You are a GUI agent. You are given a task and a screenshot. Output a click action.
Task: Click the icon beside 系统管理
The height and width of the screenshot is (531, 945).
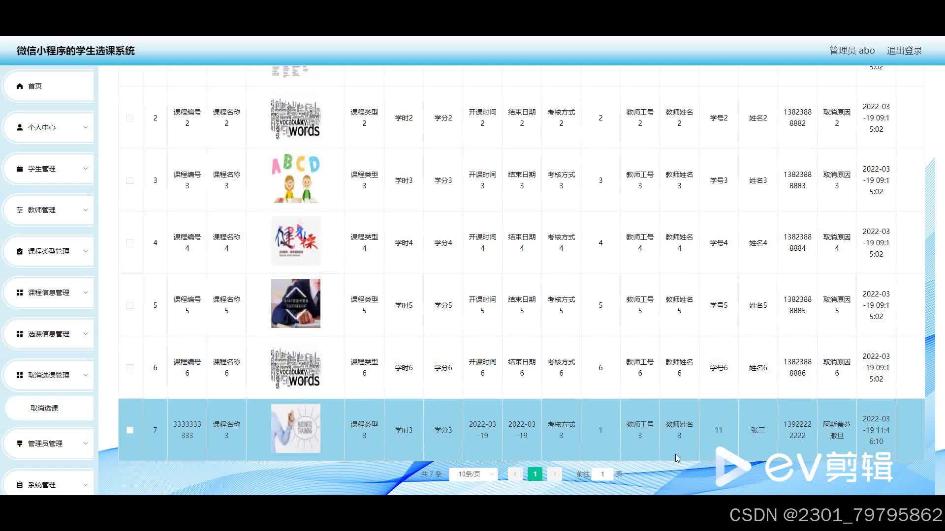(20, 485)
